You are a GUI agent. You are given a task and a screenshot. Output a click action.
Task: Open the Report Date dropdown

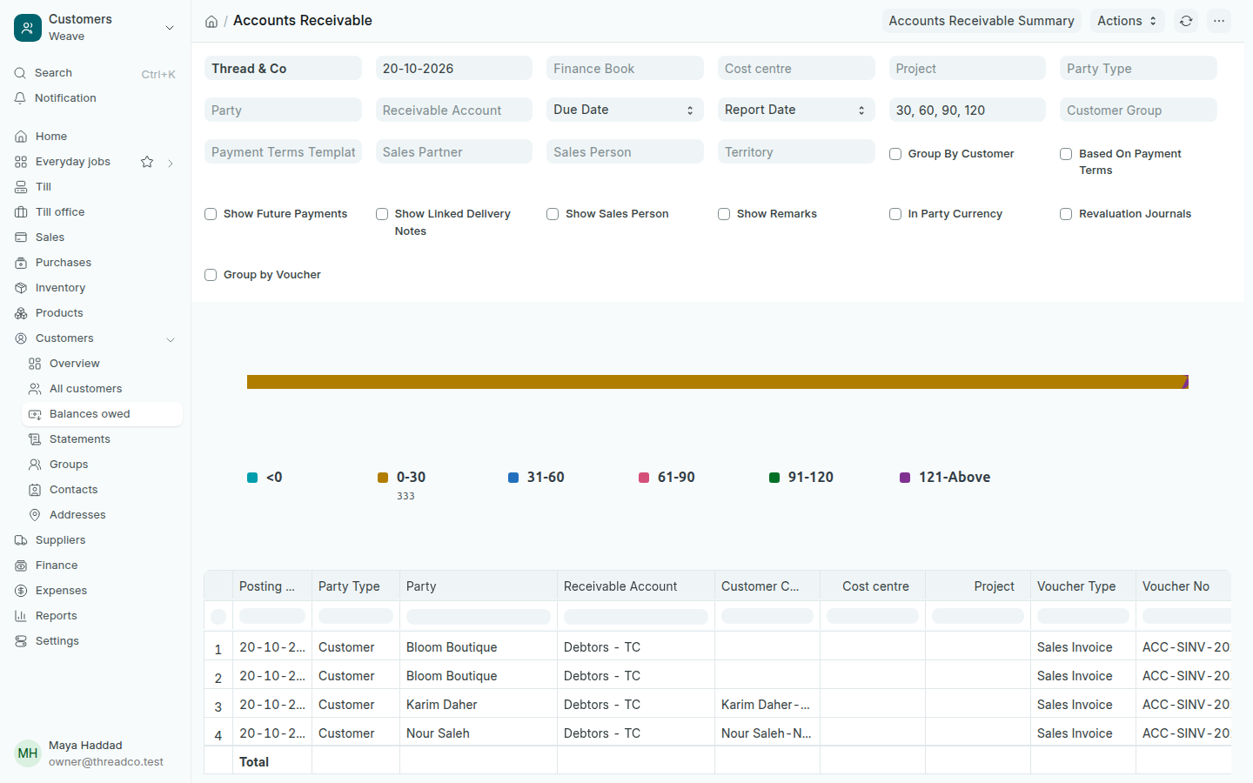click(796, 110)
